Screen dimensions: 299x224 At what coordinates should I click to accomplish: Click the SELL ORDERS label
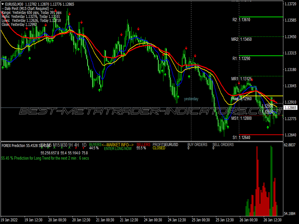[x=223, y=145]
